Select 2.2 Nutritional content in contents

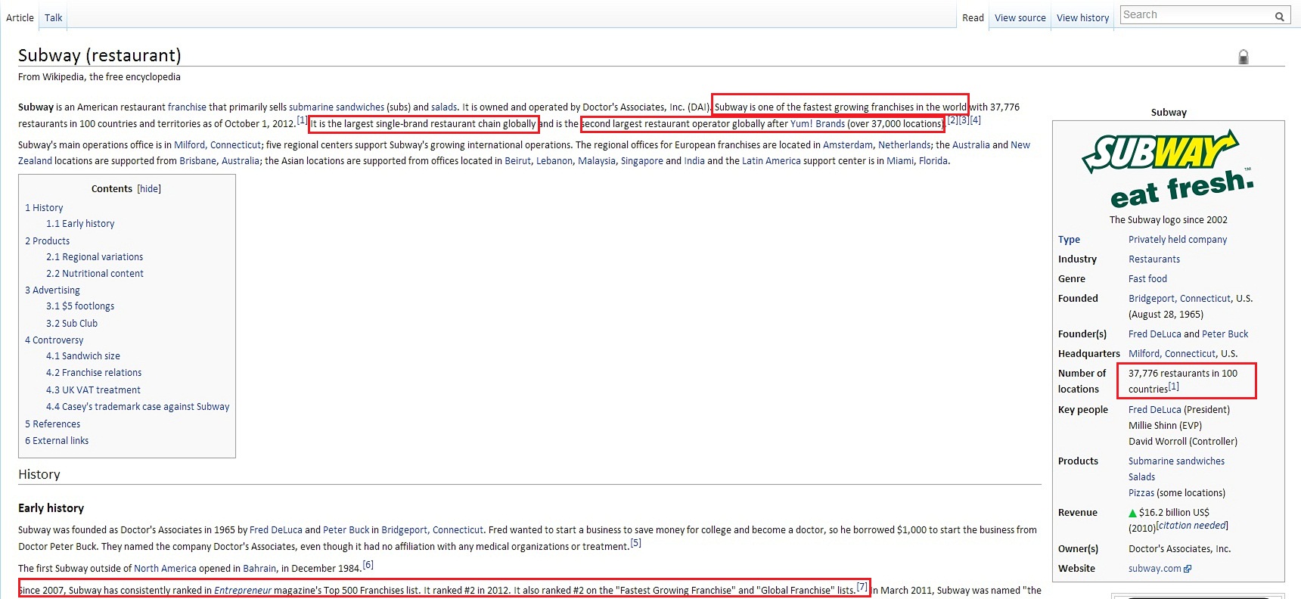click(x=95, y=274)
